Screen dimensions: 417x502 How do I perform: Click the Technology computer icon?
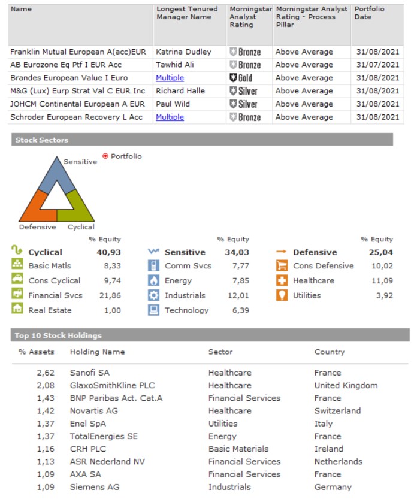point(154,310)
